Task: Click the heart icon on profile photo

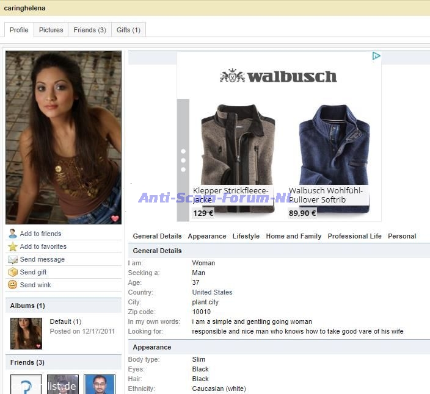Action: click(115, 218)
